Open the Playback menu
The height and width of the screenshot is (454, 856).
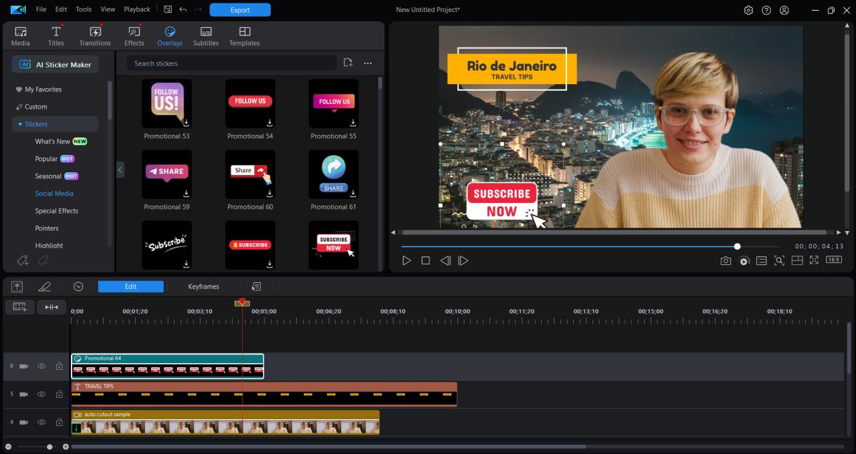(x=136, y=9)
